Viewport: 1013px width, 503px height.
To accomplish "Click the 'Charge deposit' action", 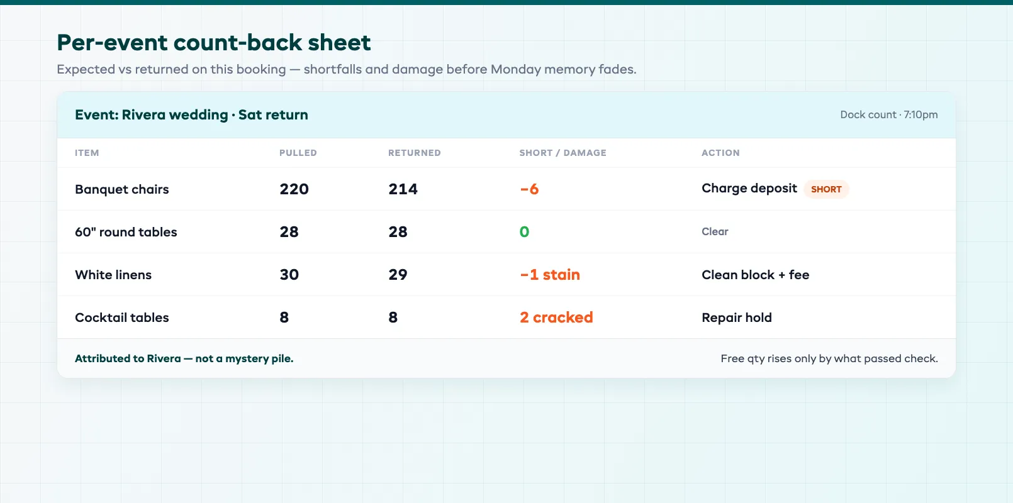I will pos(749,189).
